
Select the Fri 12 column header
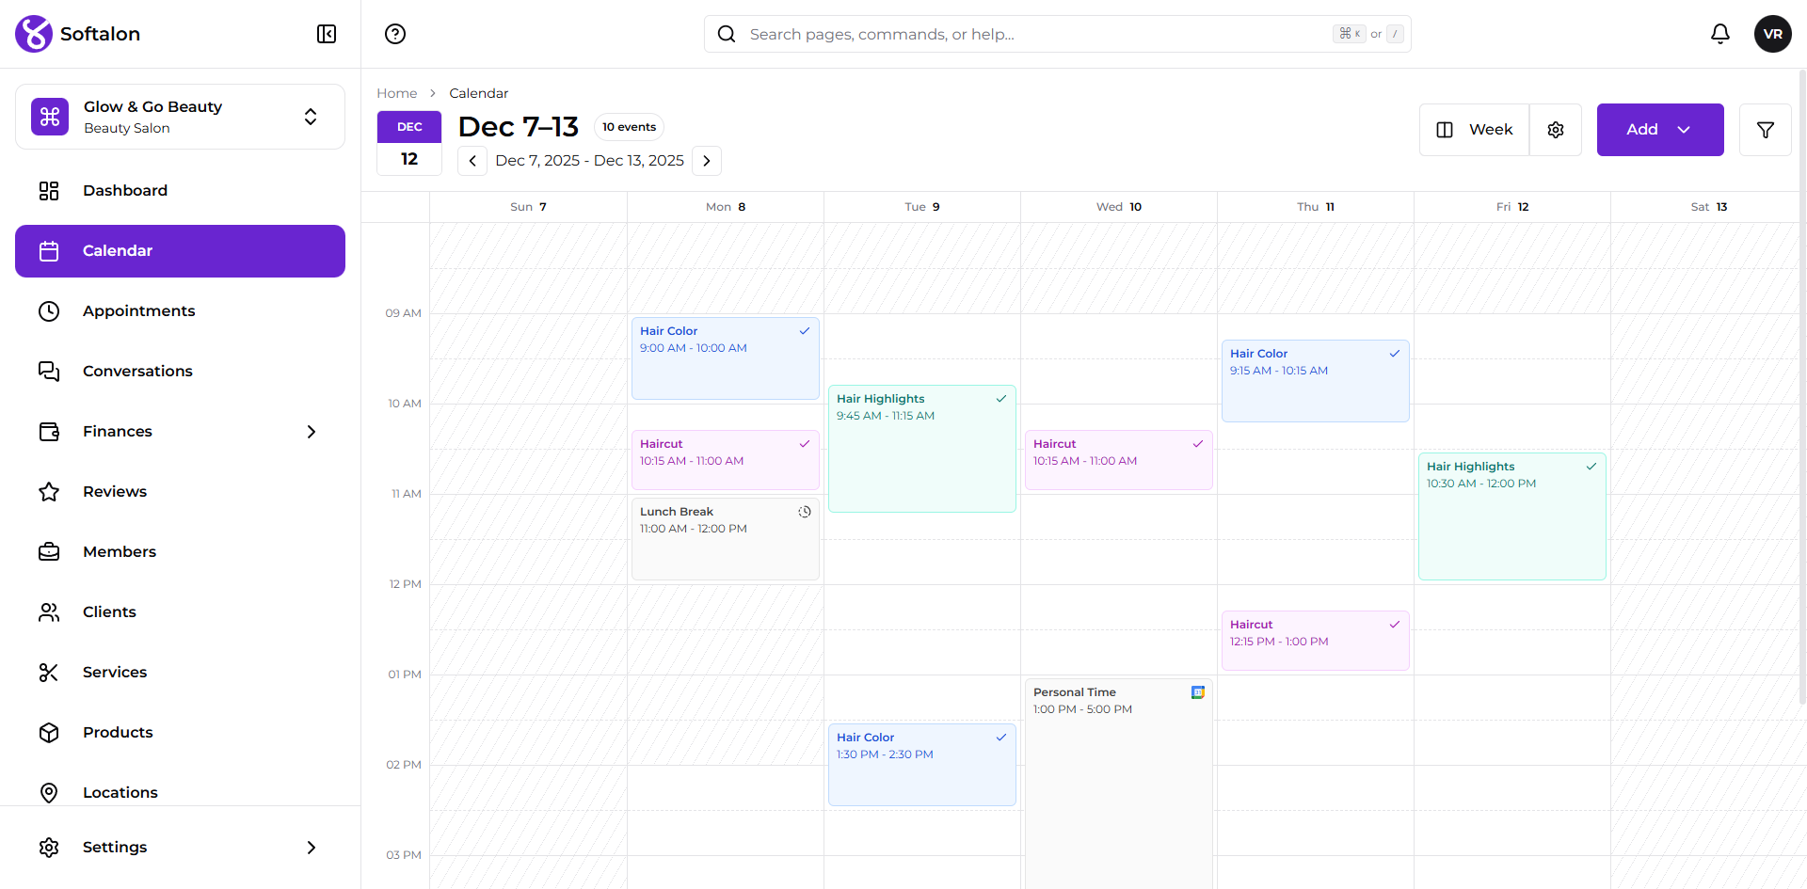point(1512,207)
